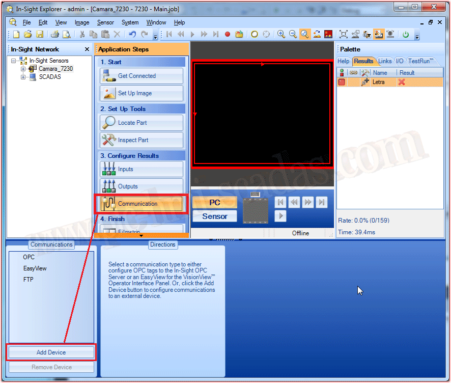The image size is (451, 383).
Task: Click the filmstrip play button
Action: coord(280,216)
